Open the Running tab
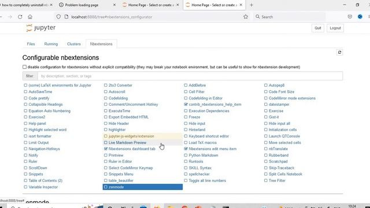 click(51, 44)
